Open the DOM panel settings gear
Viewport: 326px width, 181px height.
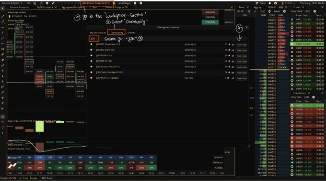point(284,11)
